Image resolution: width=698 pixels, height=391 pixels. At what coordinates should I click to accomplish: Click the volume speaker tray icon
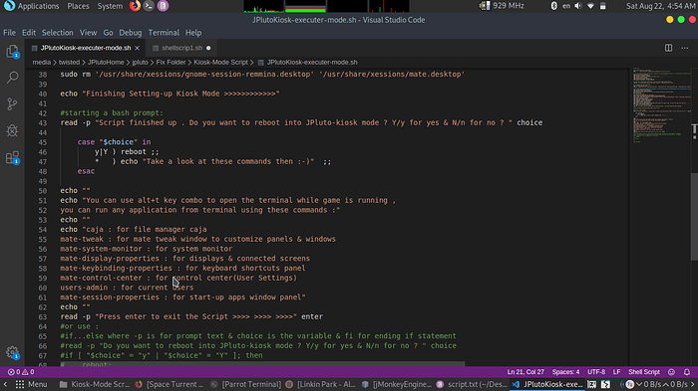point(578,6)
